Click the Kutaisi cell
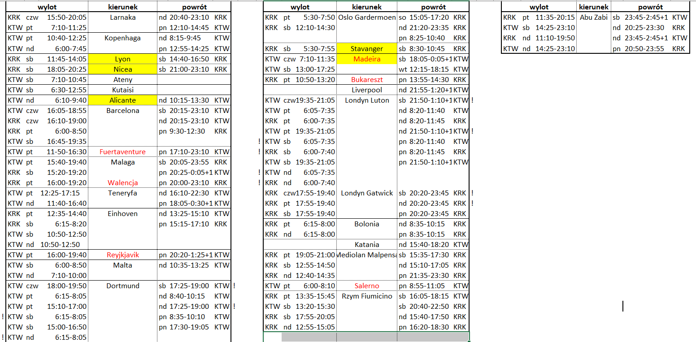The image size is (696, 342). pyautogui.click(x=123, y=90)
